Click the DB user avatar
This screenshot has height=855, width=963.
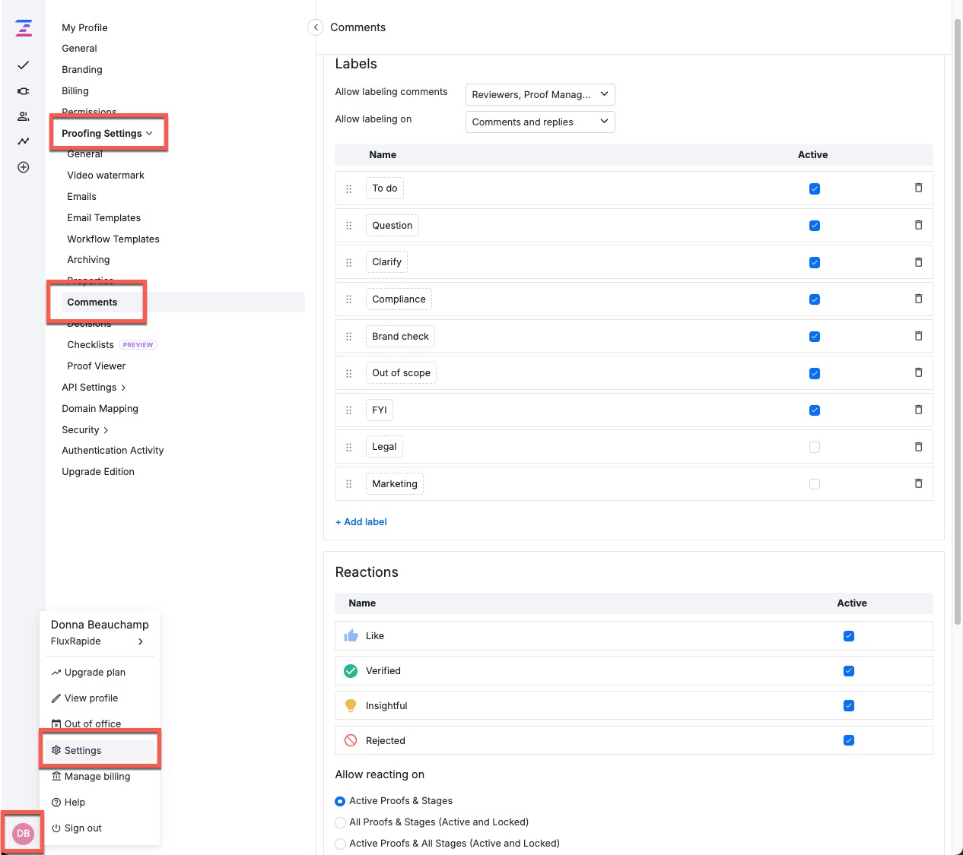click(x=24, y=833)
